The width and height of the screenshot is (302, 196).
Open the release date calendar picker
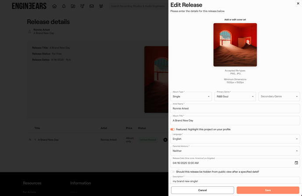pos(296,163)
